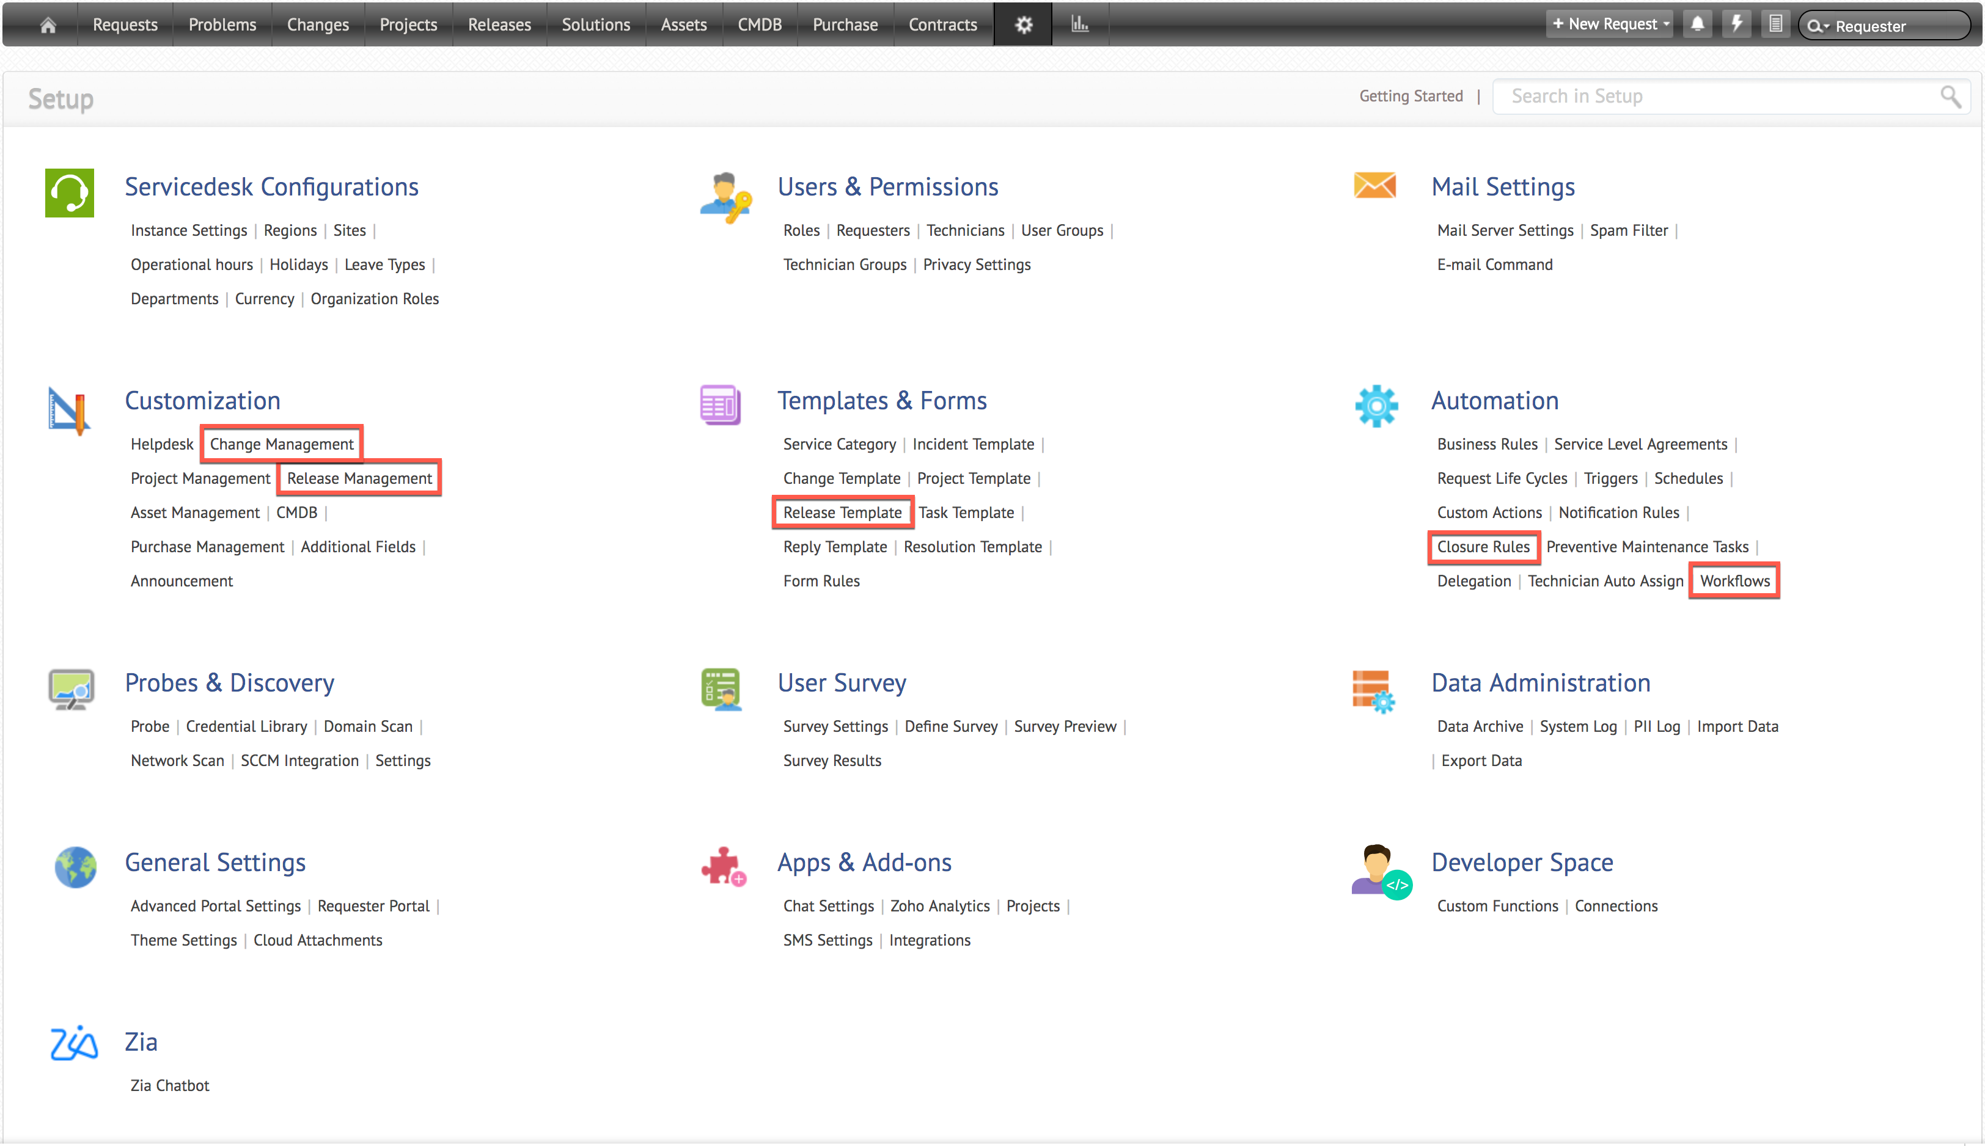The image size is (1985, 1146).
Task: Open the Workflows link under Automation
Action: coord(1734,581)
